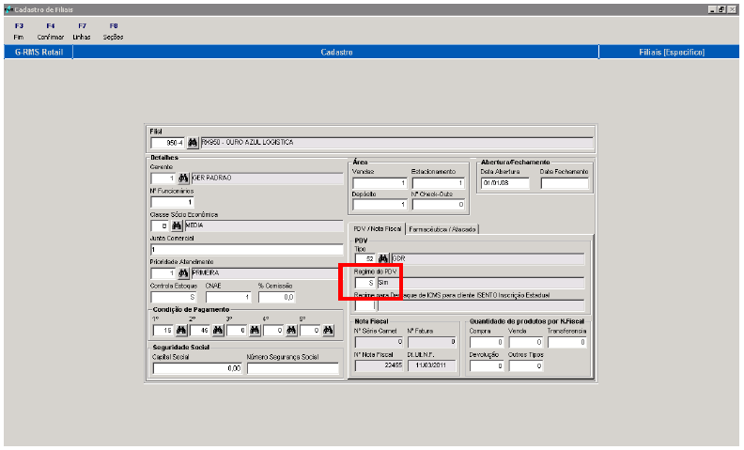The image size is (744, 450).
Task: Click the Filiais [Específico] header label
Action: 672,53
